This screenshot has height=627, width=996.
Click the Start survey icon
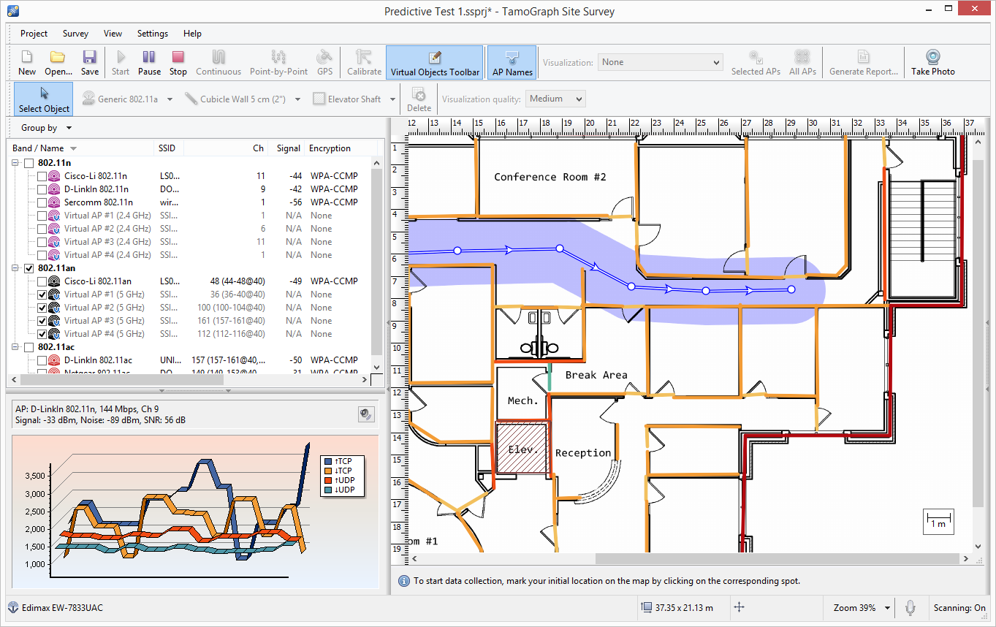click(121, 63)
